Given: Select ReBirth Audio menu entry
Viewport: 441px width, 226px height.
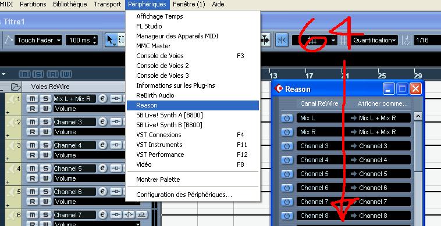Looking at the screenshot, I should pos(193,95).
